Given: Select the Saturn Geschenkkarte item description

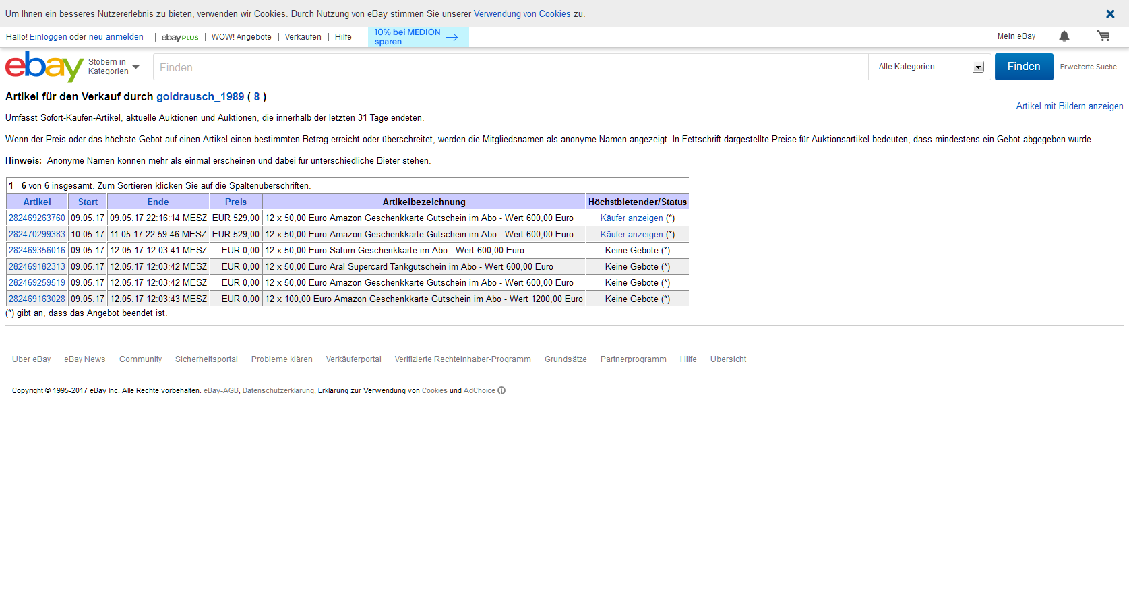Looking at the screenshot, I should coord(394,251).
